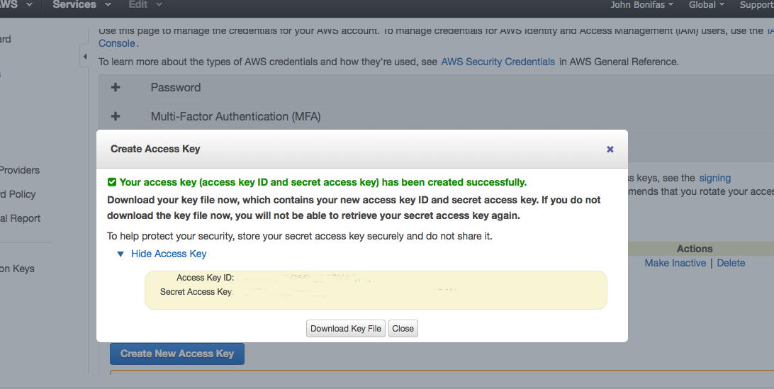Open the John Bonifas account menu

(641, 5)
